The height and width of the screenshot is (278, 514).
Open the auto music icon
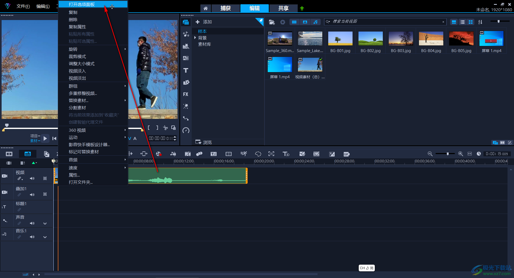pyautogui.click(x=188, y=154)
